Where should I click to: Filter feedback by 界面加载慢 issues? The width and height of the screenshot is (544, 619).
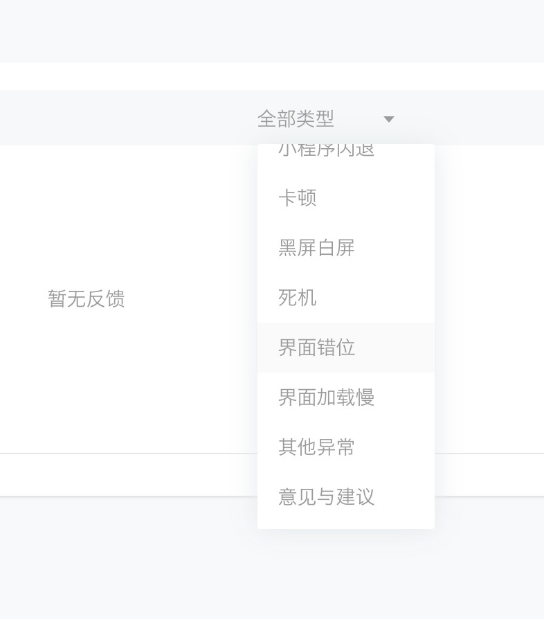click(x=326, y=397)
